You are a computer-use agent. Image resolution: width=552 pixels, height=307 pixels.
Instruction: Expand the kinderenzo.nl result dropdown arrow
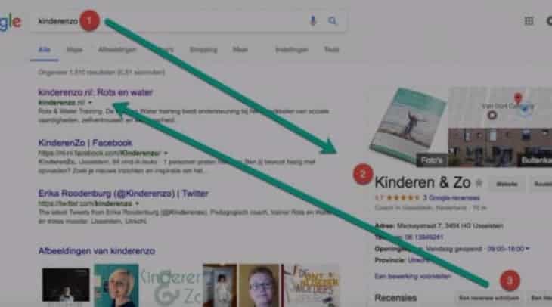point(90,102)
